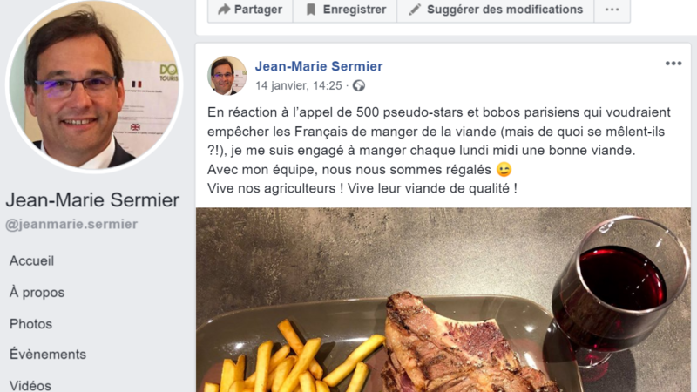Select Photos in the sidebar
The height and width of the screenshot is (392, 697).
(30, 324)
